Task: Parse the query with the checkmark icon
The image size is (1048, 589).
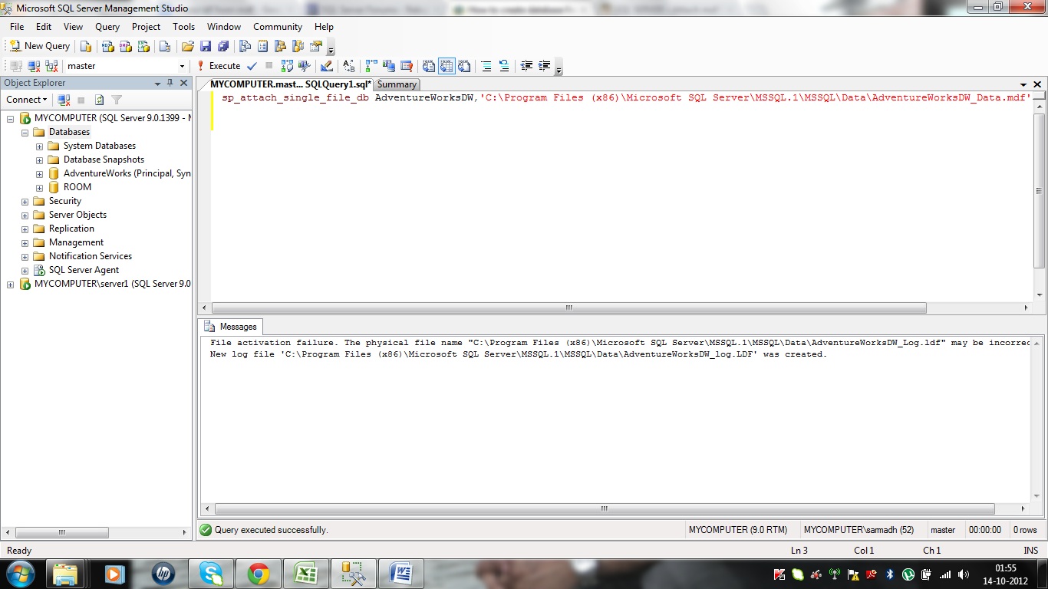Action: click(252, 66)
